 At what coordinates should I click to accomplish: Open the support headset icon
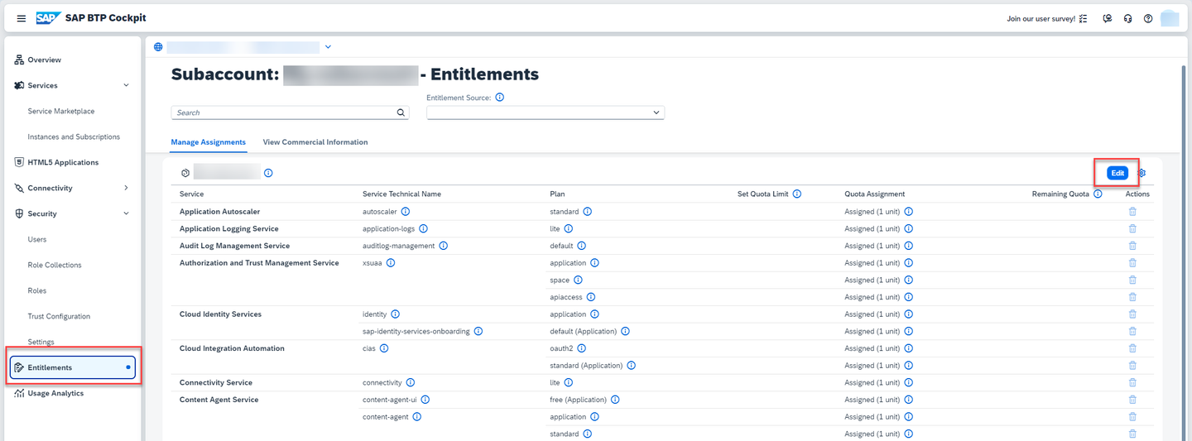click(1127, 18)
